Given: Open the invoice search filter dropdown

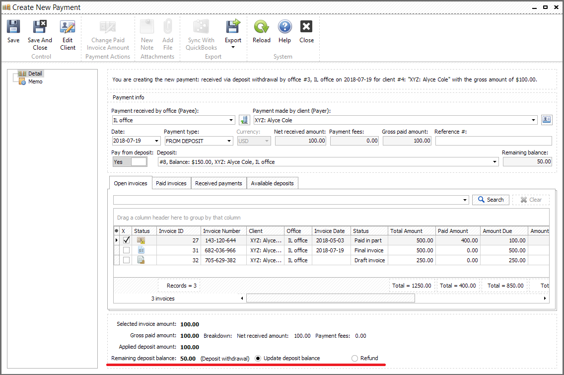Looking at the screenshot, I should coord(465,200).
